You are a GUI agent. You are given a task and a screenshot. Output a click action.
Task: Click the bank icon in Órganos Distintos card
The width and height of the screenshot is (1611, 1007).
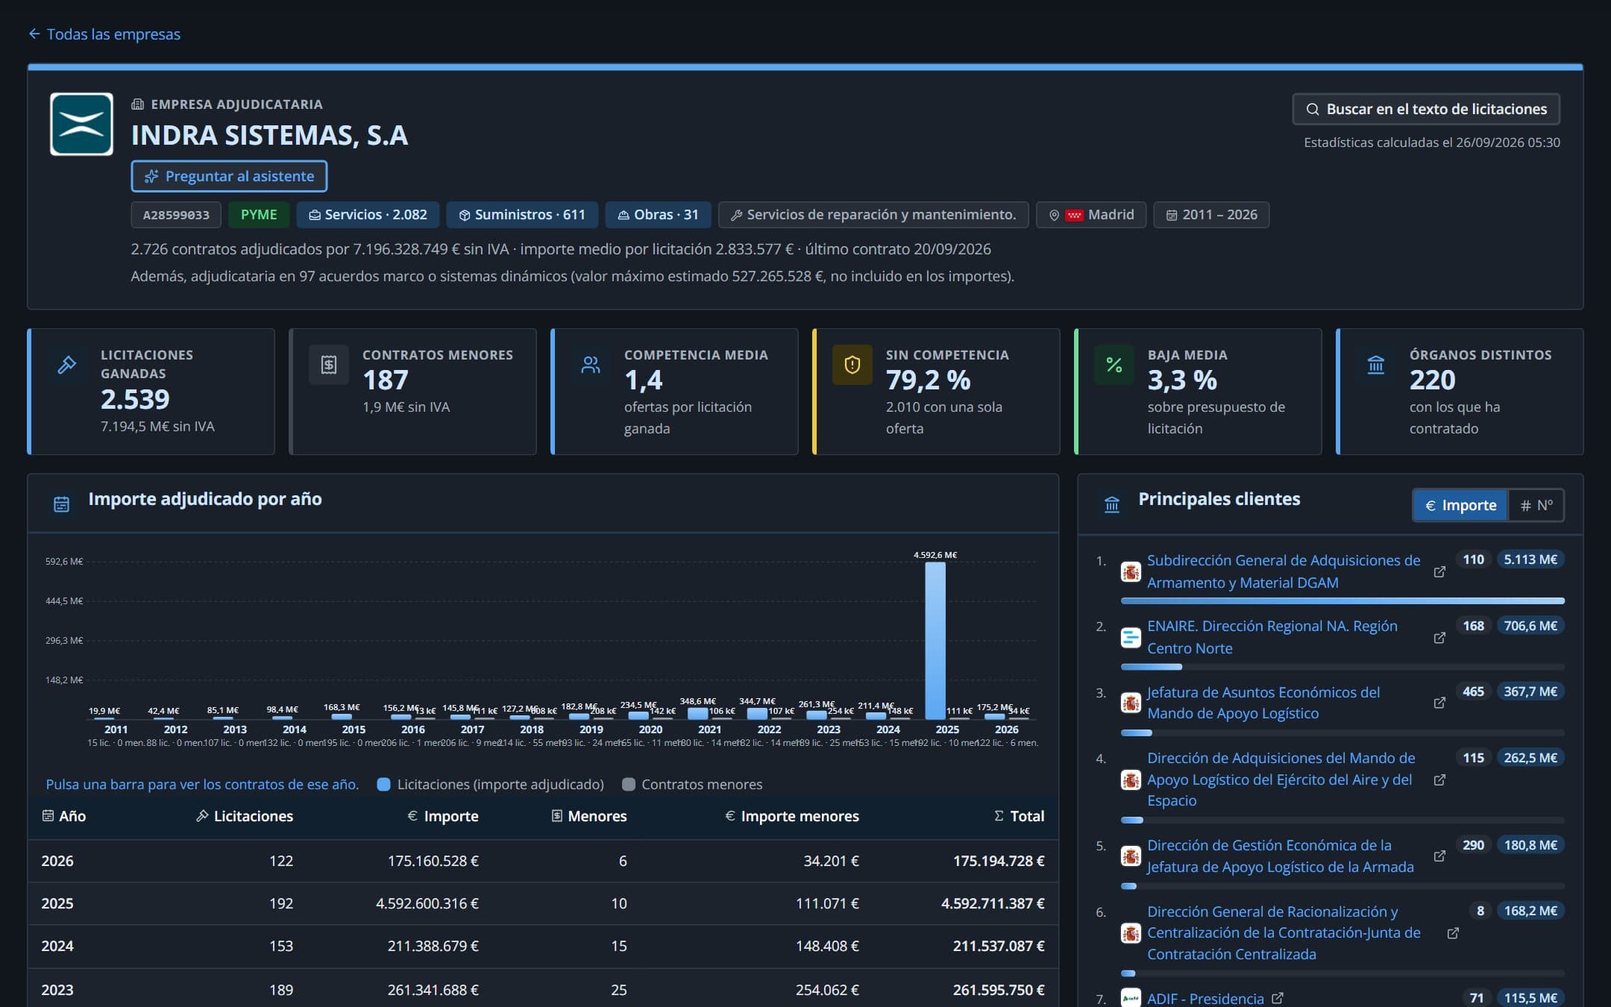(x=1376, y=365)
